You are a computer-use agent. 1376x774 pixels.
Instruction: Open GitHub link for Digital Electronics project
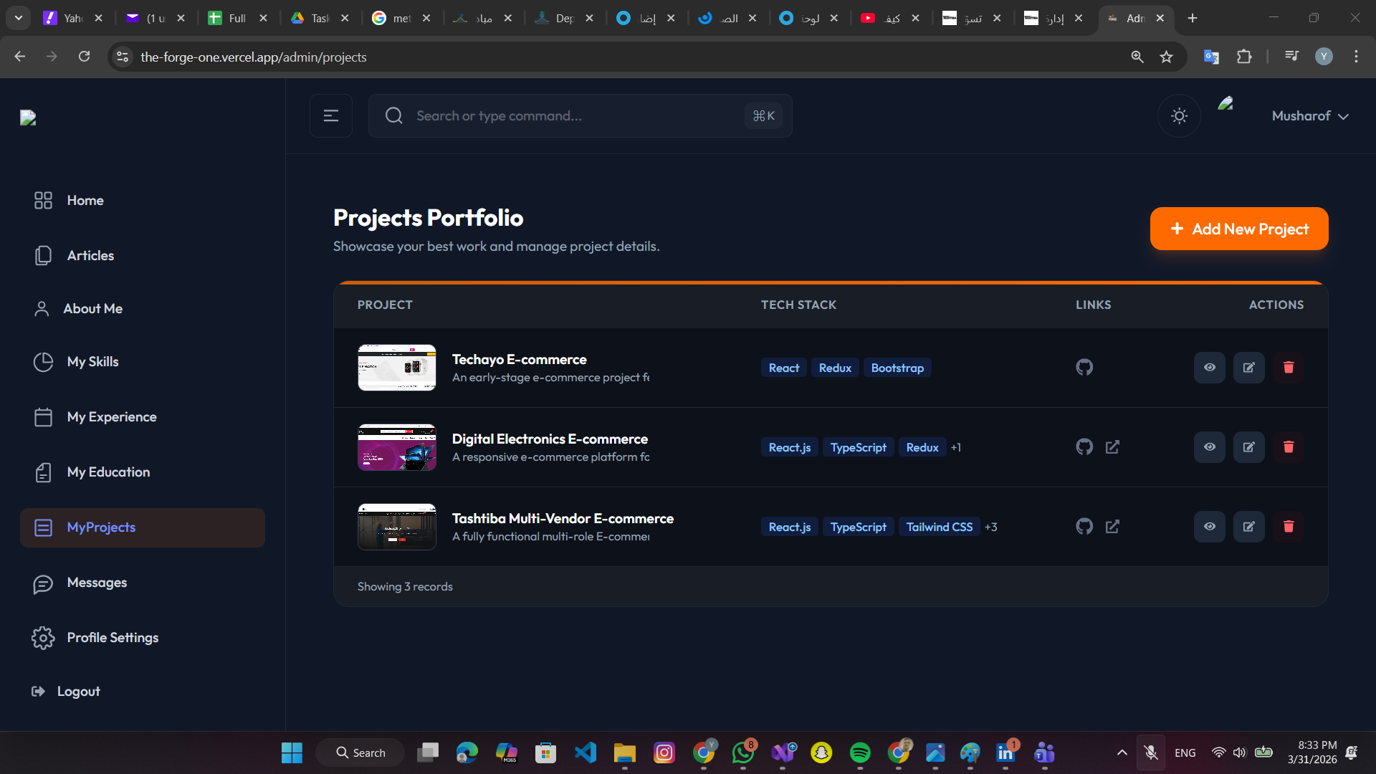coord(1084,447)
